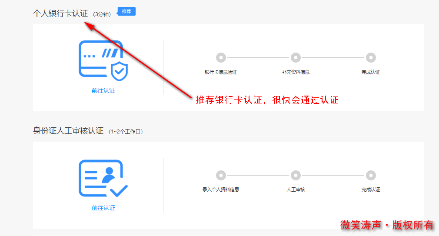Select the 人工审核 step circle
The width and height of the screenshot is (439, 236).
pos(296,175)
